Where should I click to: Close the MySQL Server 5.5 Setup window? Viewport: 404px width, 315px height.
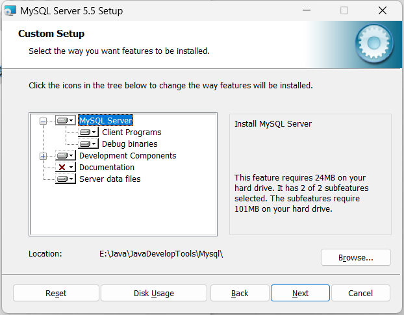[383, 10]
